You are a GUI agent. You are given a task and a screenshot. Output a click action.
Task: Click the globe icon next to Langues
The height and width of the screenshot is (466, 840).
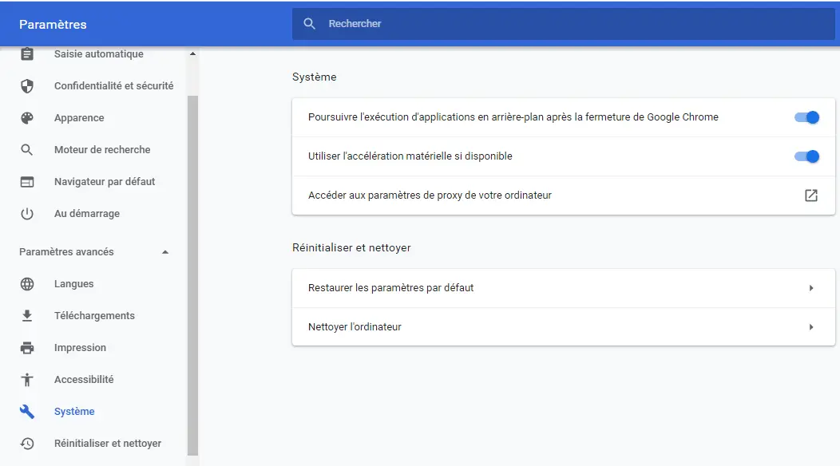click(27, 284)
